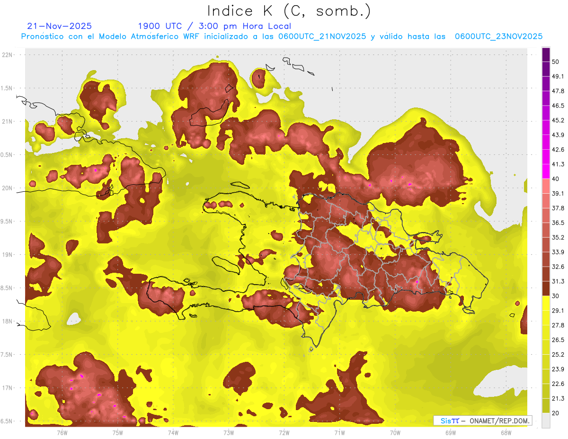Select the '21-Nov-2025' date label
568x439 pixels.
pos(59,26)
